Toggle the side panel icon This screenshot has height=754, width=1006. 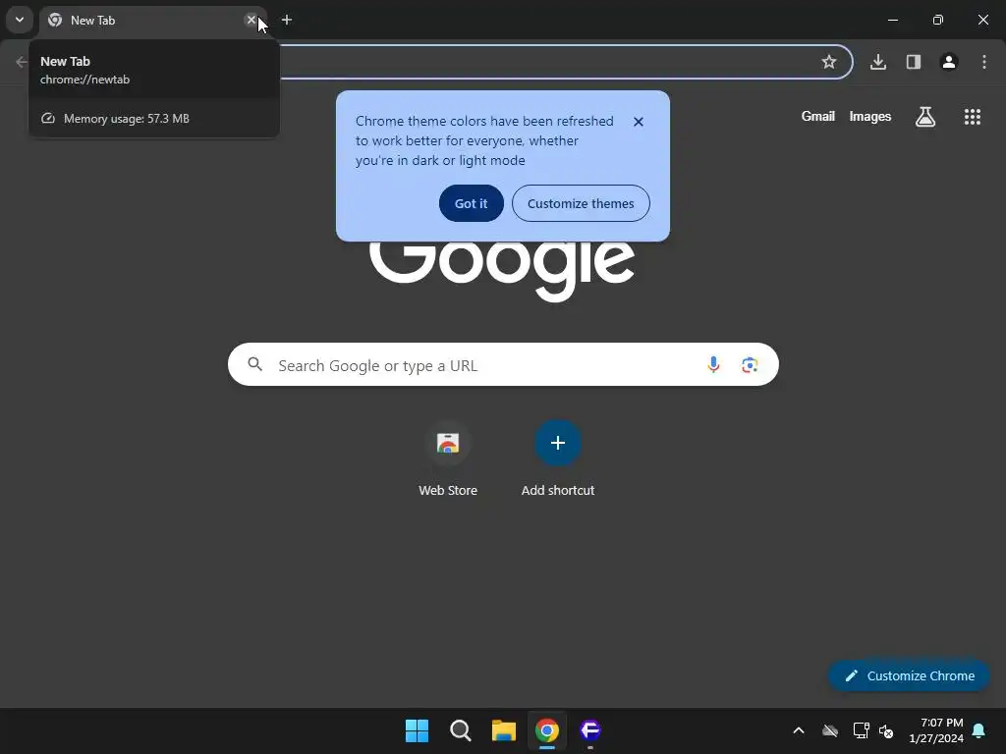[914, 62]
